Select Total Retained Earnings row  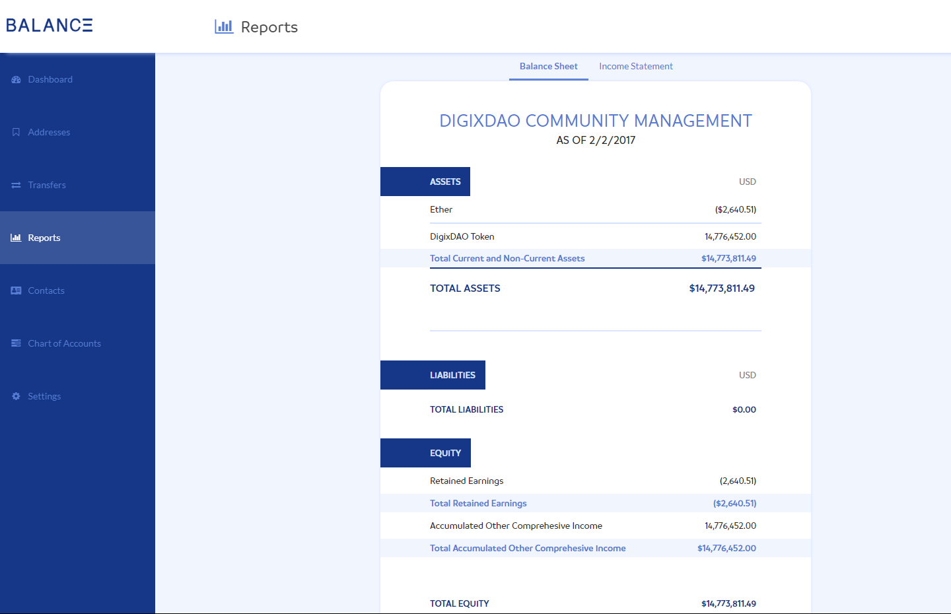tap(596, 503)
